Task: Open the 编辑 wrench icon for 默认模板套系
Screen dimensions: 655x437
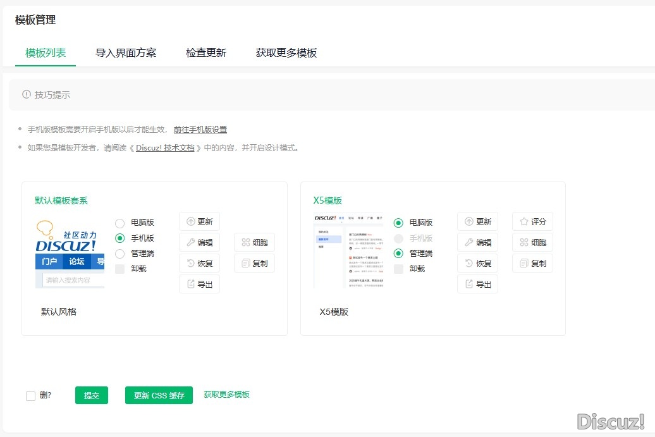Action: [199, 242]
